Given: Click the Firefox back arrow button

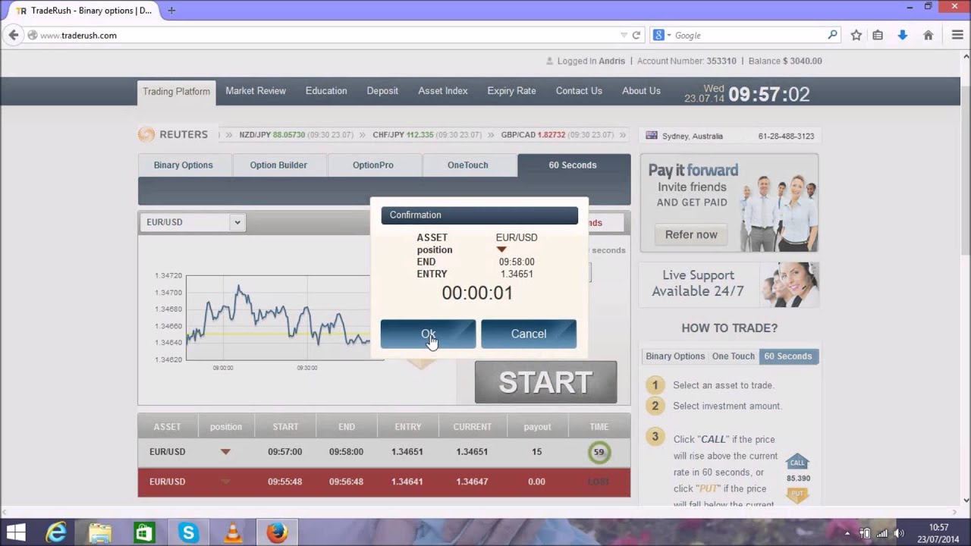Looking at the screenshot, I should pyautogui.click(x=13, y=35).
